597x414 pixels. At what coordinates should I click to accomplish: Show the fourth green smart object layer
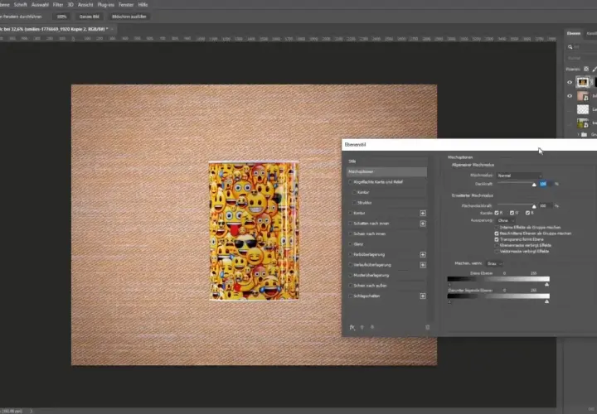point(570,123)
